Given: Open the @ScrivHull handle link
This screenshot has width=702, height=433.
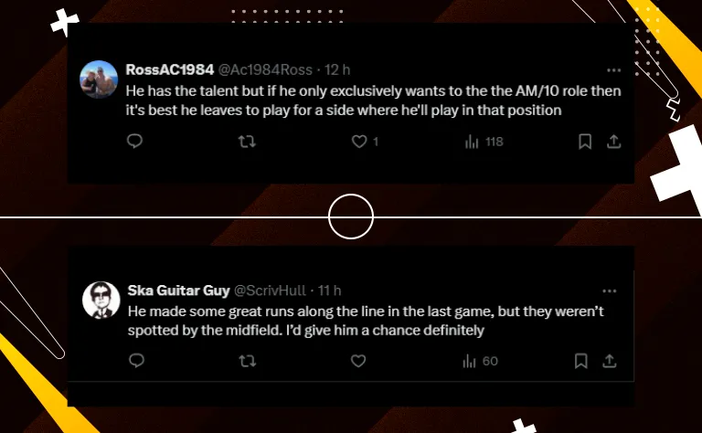Looking at the screenshot, I should (x=271, y=290).
